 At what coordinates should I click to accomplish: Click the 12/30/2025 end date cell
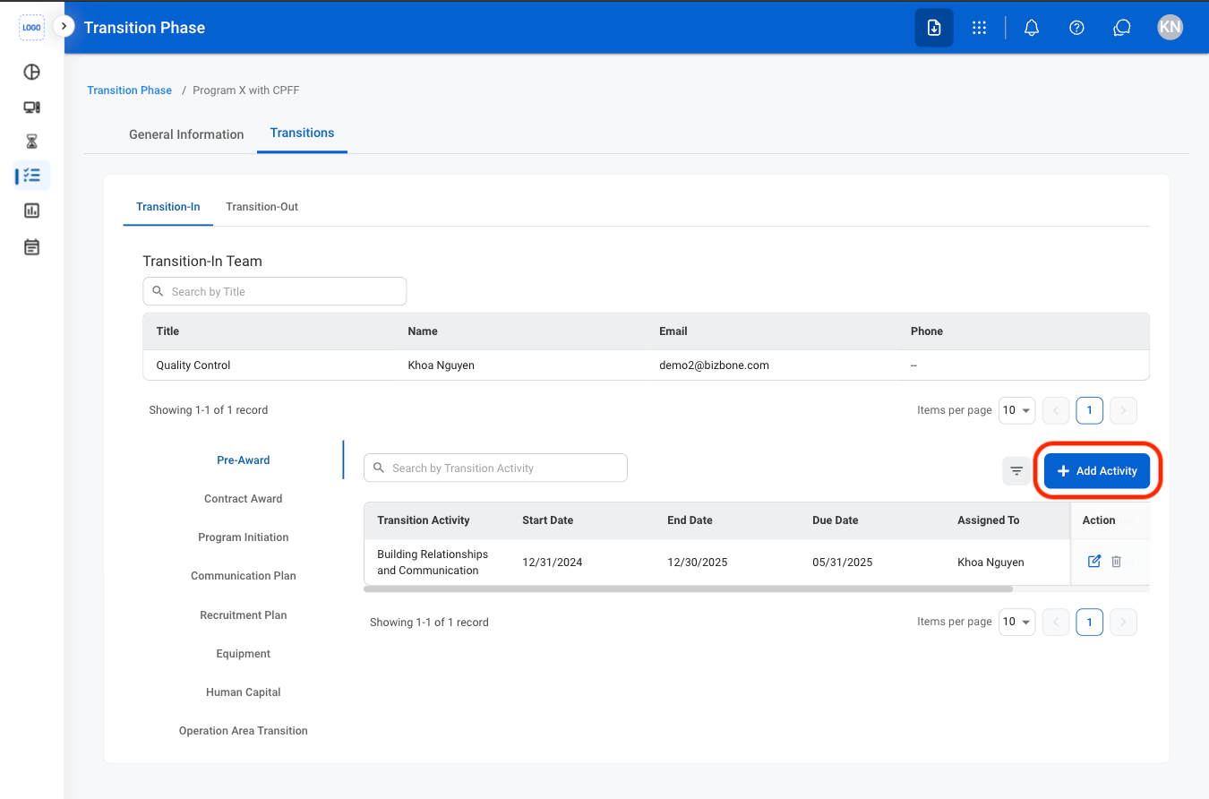click(697, 563)
